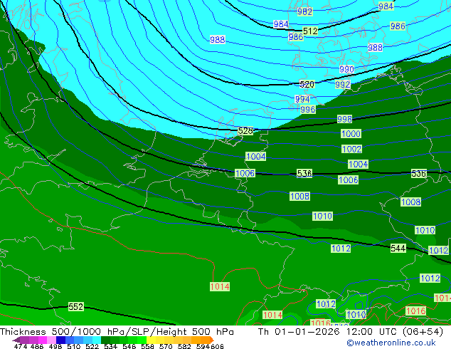
Task: Pick the cyan legend swatch before 534
Action: 97,340
